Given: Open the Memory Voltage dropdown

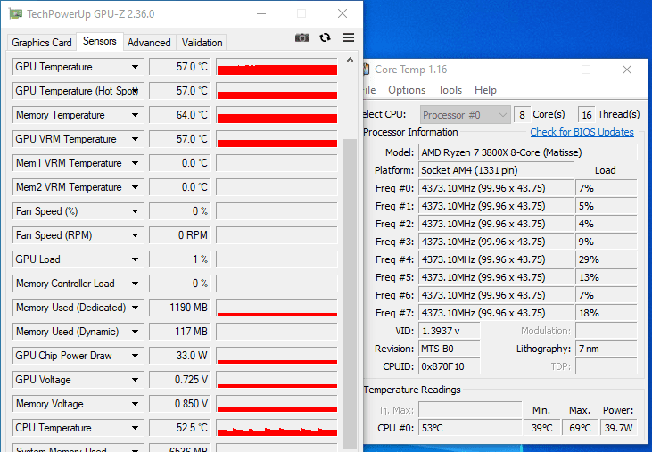Looking at the screenshot, I should pyautogui.click(x=136, y=404).
